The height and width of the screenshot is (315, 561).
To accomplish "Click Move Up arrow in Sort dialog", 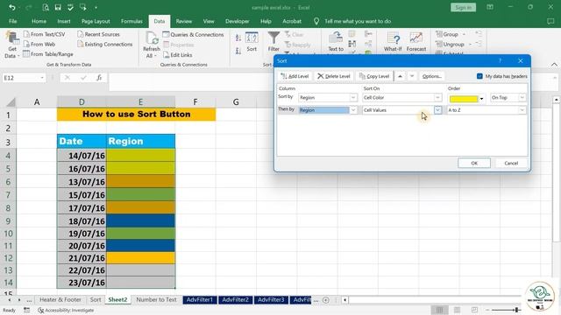I will pyautogui.click(x=400, y=76).
